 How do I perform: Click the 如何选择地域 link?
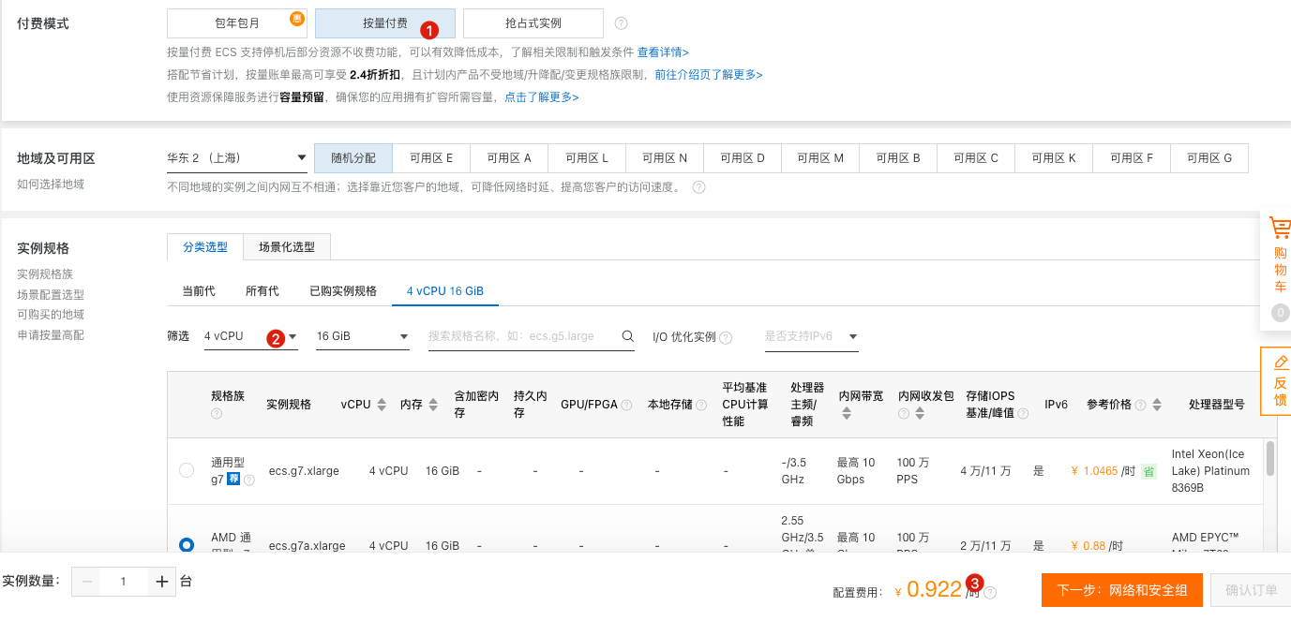pyautogui.click(x=51, y=185)
